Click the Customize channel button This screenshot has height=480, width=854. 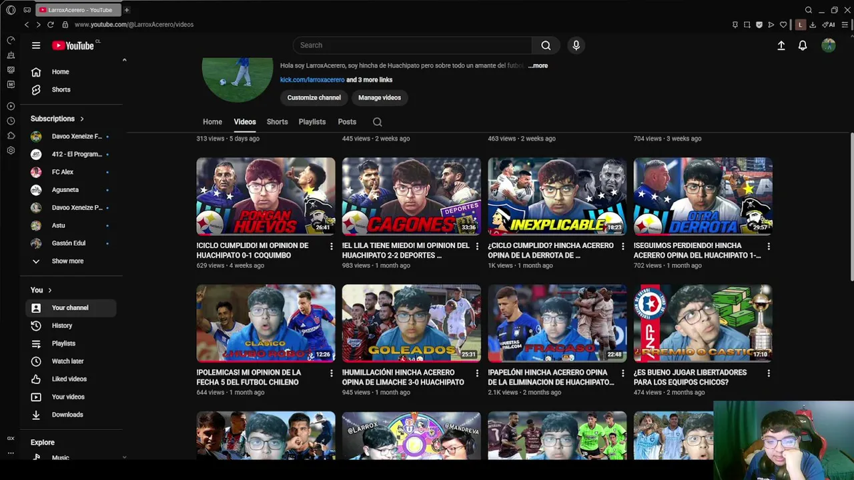pyautogui.click(x=314, y=97)
